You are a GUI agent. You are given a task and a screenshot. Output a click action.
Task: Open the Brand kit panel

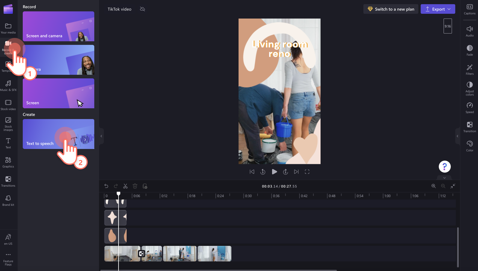coord(8,201)
